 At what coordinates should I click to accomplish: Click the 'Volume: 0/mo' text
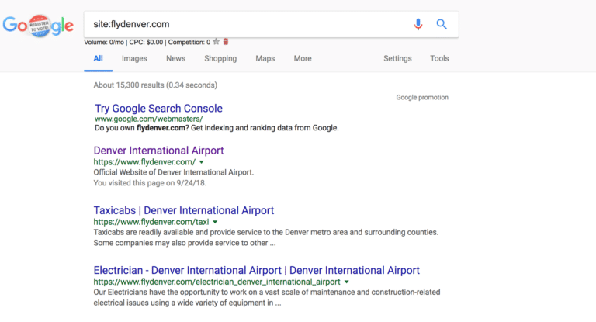(x=104, y=42)
